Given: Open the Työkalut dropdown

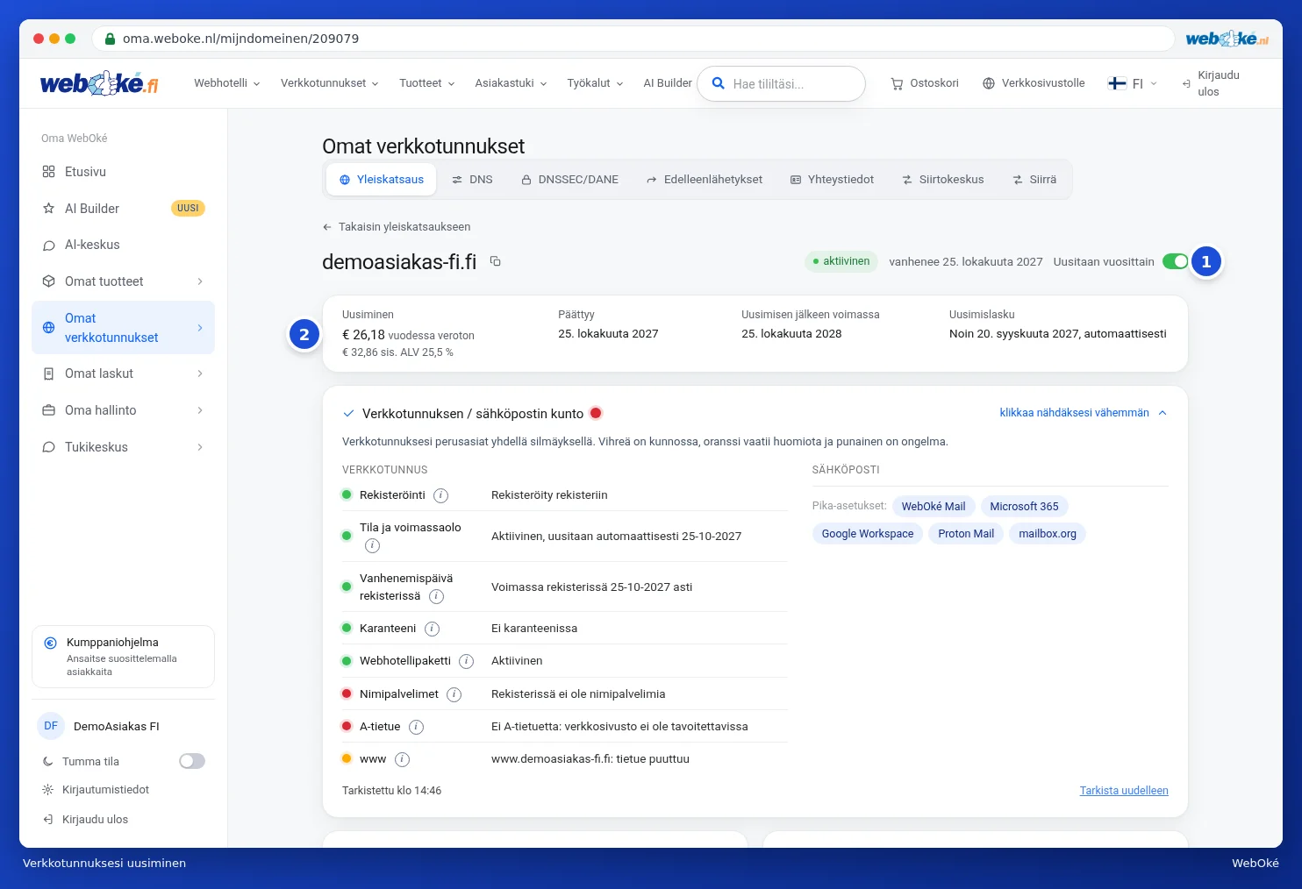Looking at the screenshot, I should coord(596,83).
